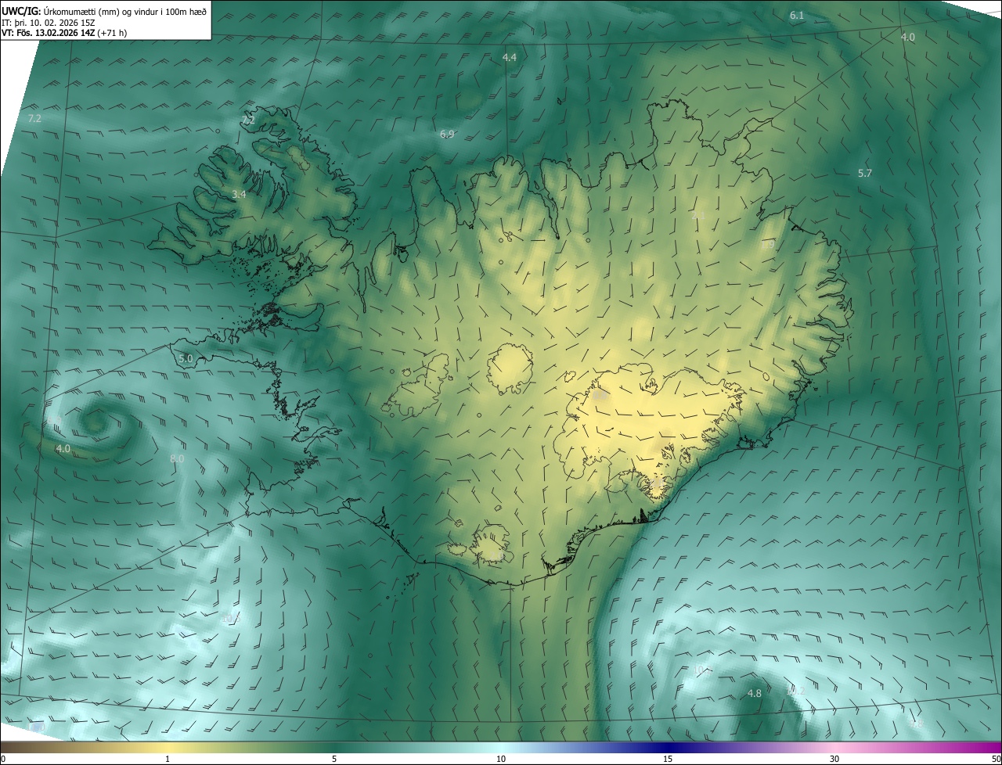Click the 30 tick on the color scale
This screenshot has height=765, width=1002.
click(834, 759)
